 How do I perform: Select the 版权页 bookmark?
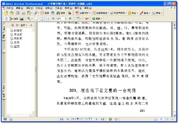tap(16, 38)
